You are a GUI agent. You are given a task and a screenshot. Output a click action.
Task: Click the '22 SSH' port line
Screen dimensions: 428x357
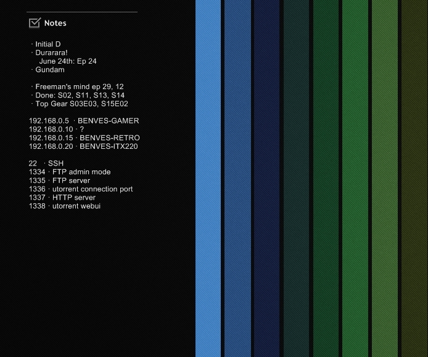click(x=46, y=163)
